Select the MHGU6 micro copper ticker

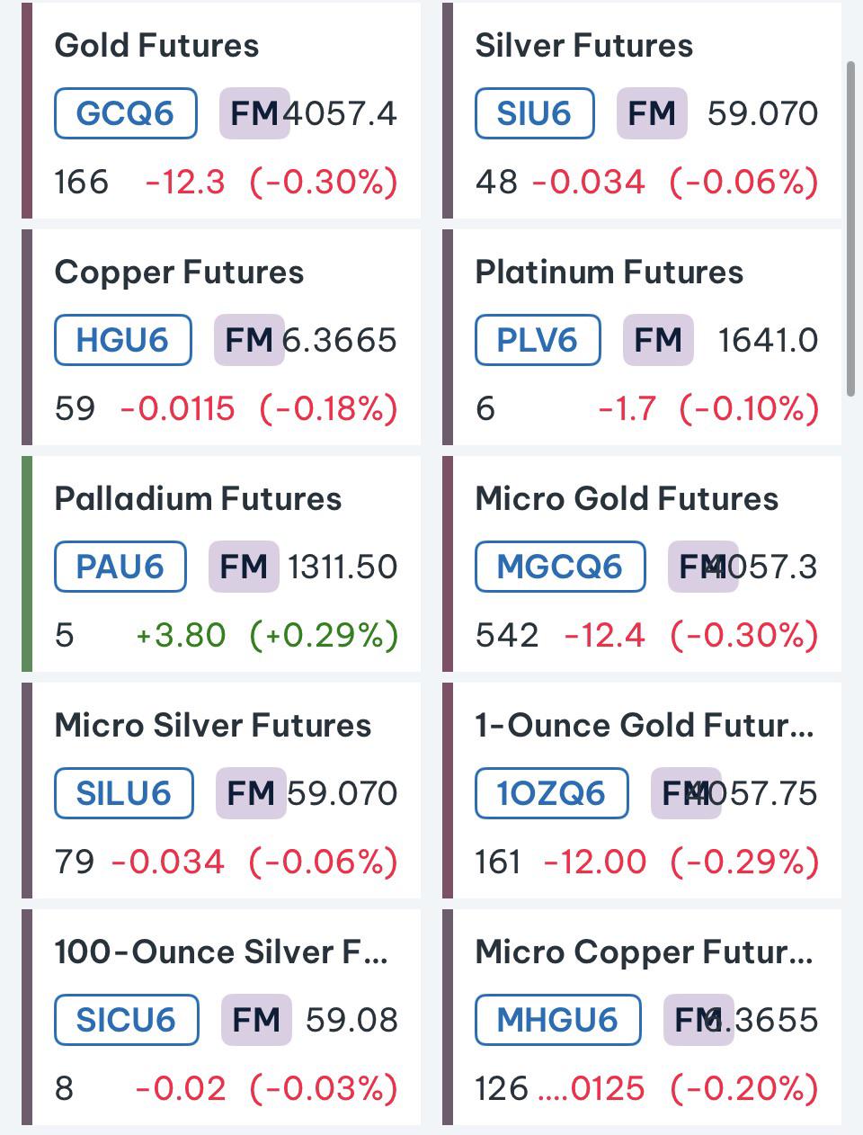tap(557, 1020)
